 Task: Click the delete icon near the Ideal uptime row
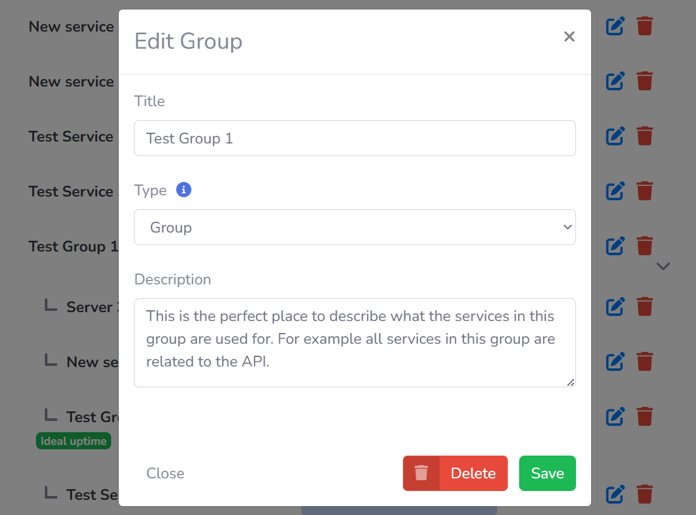[645, 416]
